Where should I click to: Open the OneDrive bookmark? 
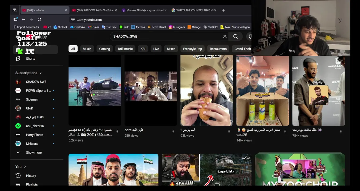click(x=78, y=27)
